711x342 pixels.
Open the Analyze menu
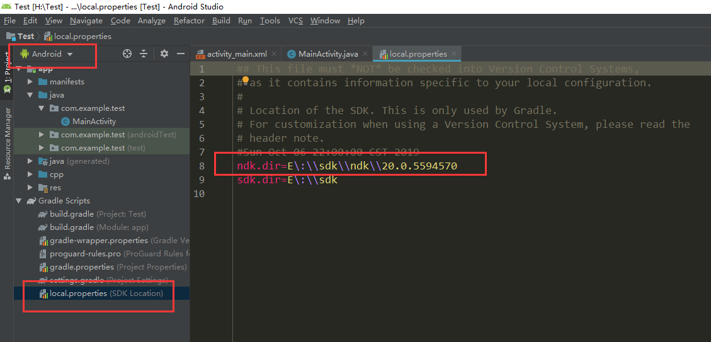point(152,21)
